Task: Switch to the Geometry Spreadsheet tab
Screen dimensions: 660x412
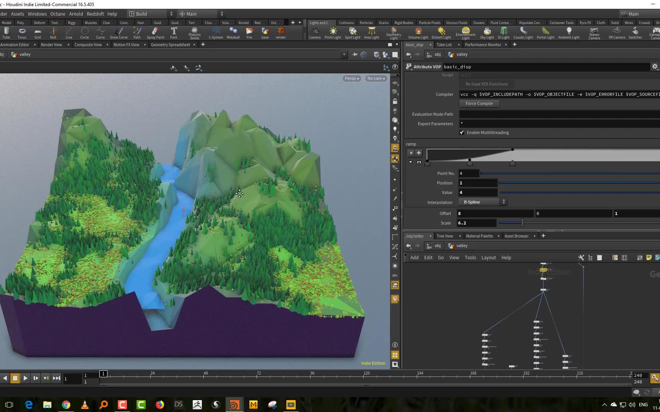Action: 171,45
